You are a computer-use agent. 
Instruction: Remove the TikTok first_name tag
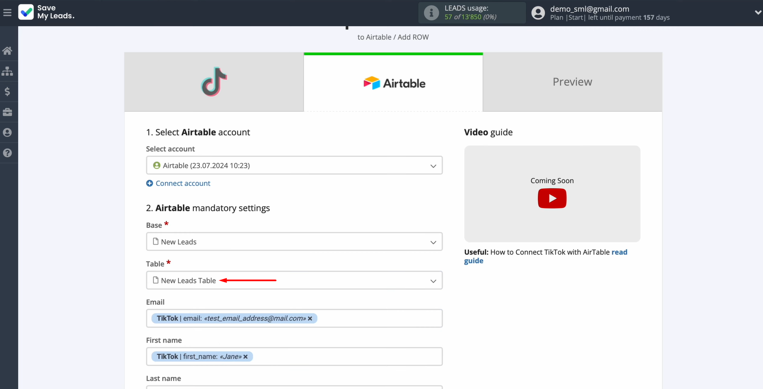coord(246,357)
